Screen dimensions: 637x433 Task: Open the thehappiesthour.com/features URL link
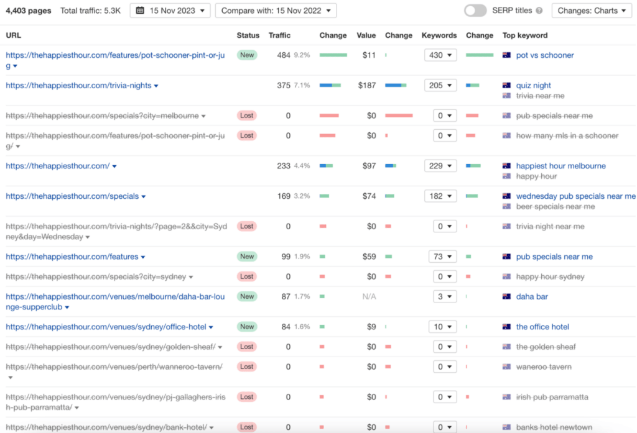point(72,257)
